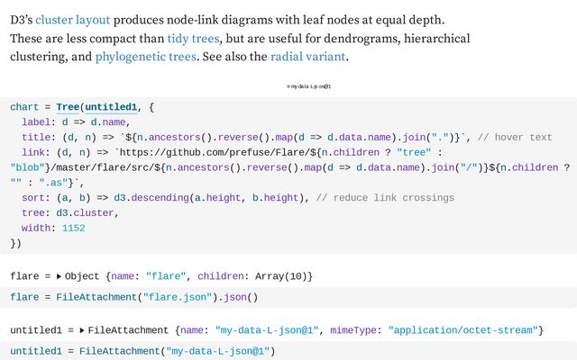Viewport: 577px width, 360px height.
Task: Follow the tidy trees link
Action: (194, 38)
